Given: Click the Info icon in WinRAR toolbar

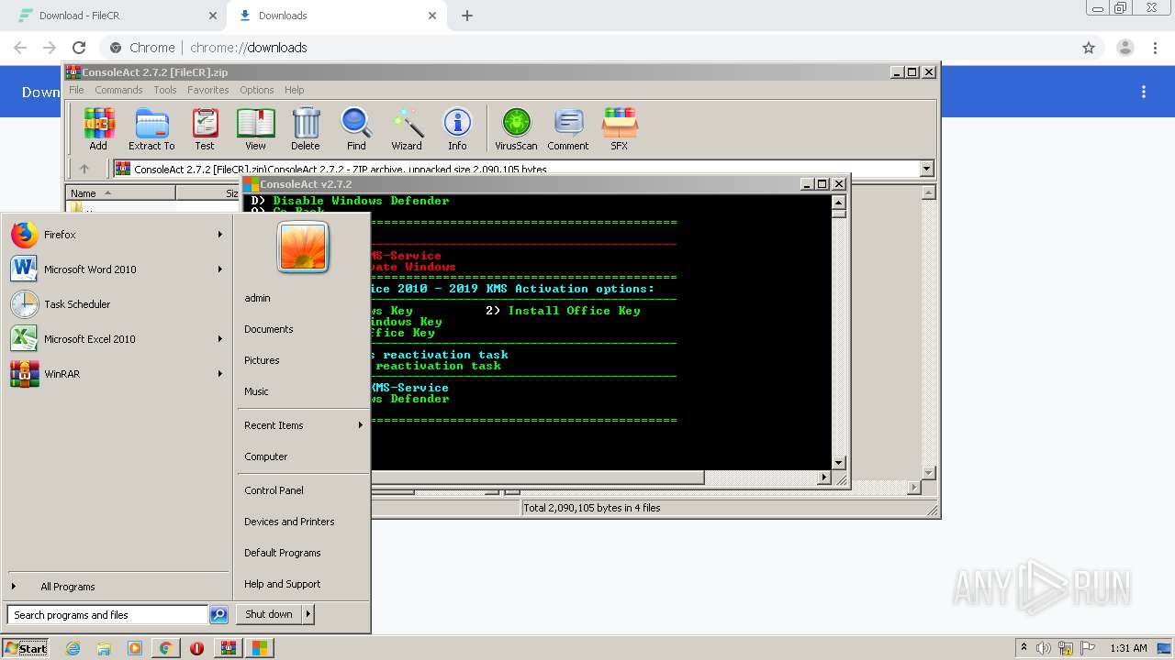Looking at the screenshot, I should (x=457, y=128).
